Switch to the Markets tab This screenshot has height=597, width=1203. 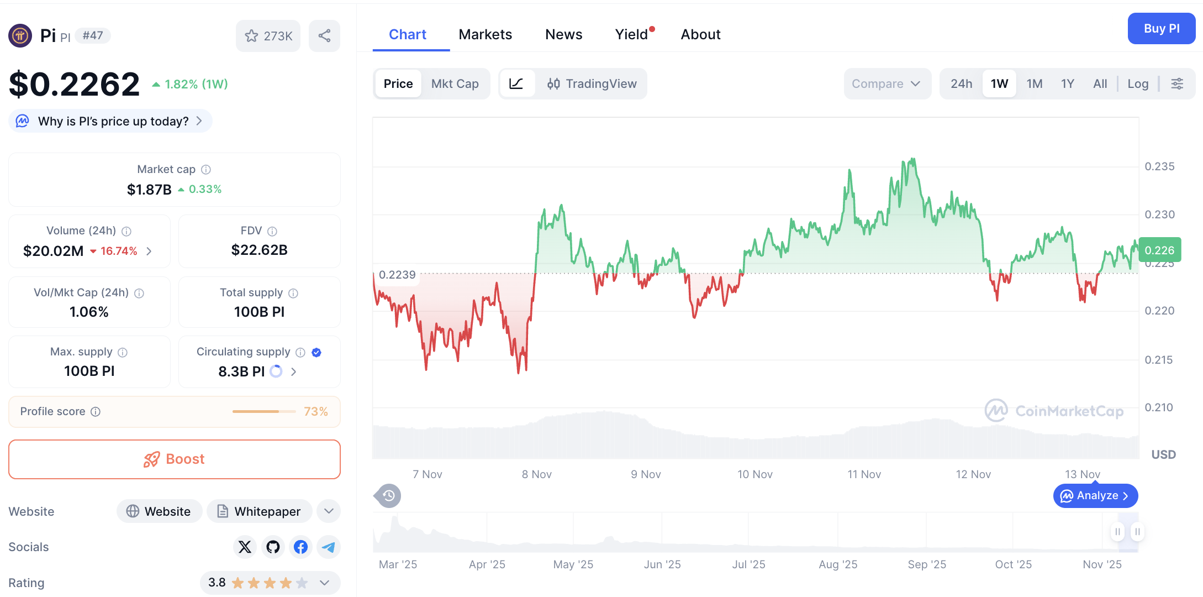485,34
